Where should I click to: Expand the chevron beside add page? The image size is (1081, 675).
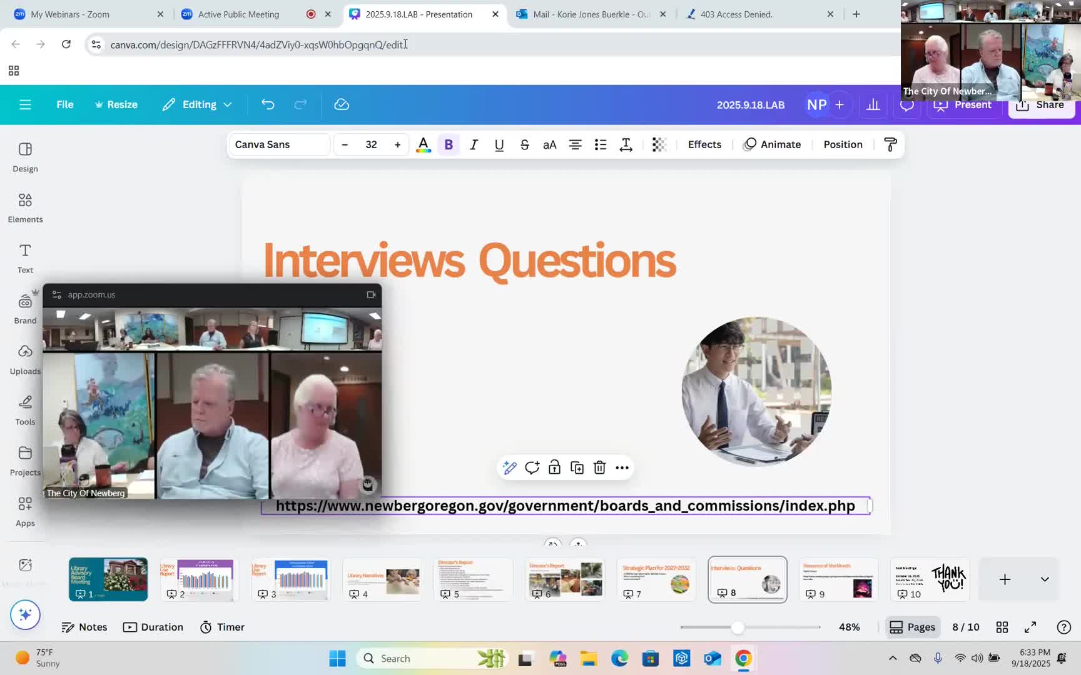point(1045,579)
